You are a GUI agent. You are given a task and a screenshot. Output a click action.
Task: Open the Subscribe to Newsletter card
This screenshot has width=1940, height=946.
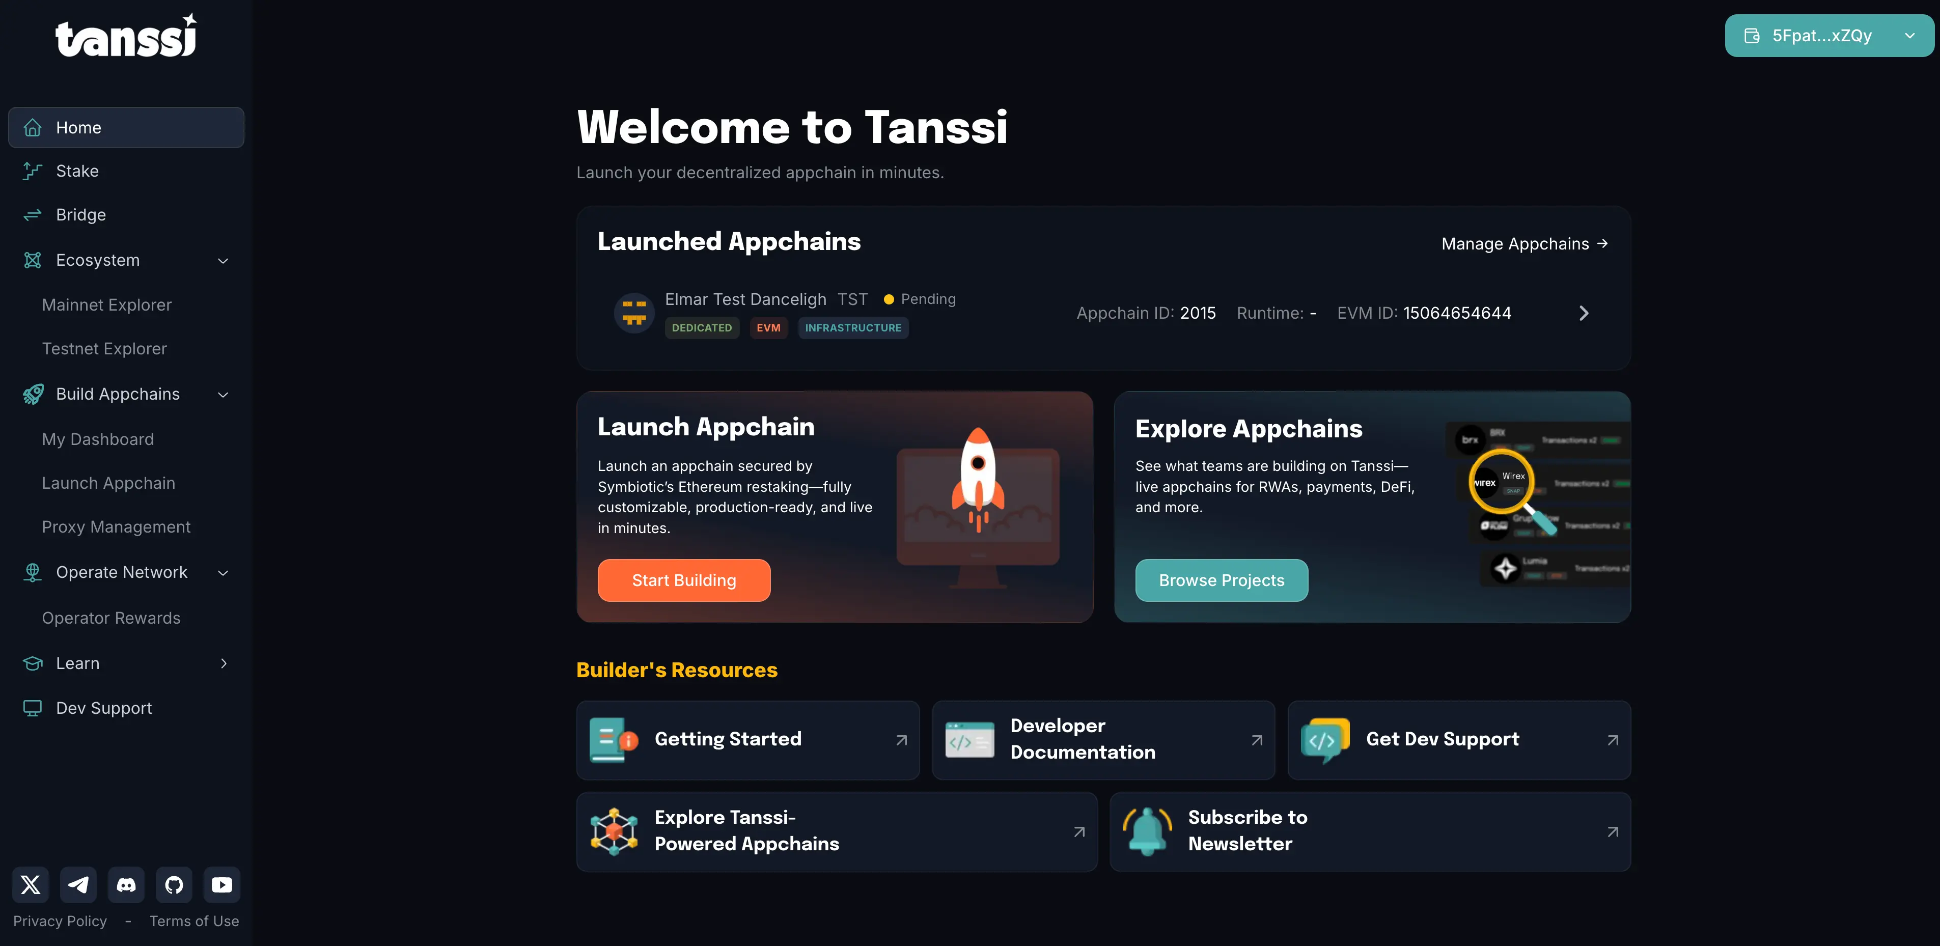(x=1370, y=831)
